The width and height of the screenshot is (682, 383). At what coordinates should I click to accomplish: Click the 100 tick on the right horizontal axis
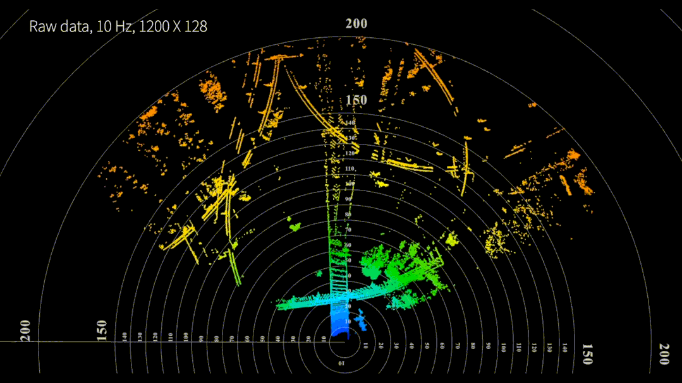504,346
